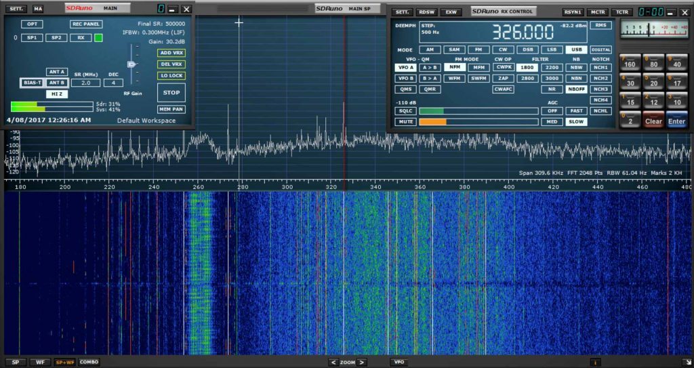Click the green RX status indicator square

98,38
